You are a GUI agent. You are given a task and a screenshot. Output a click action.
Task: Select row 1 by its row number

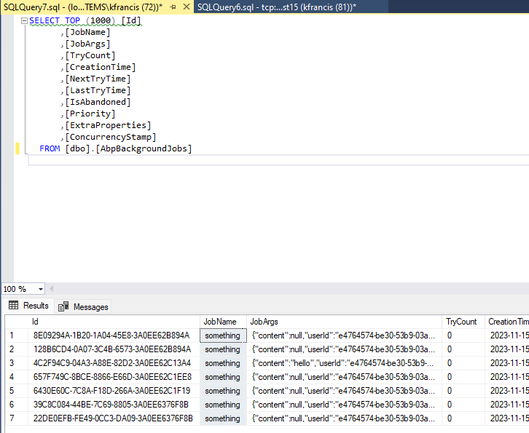[x=12, y=335]
